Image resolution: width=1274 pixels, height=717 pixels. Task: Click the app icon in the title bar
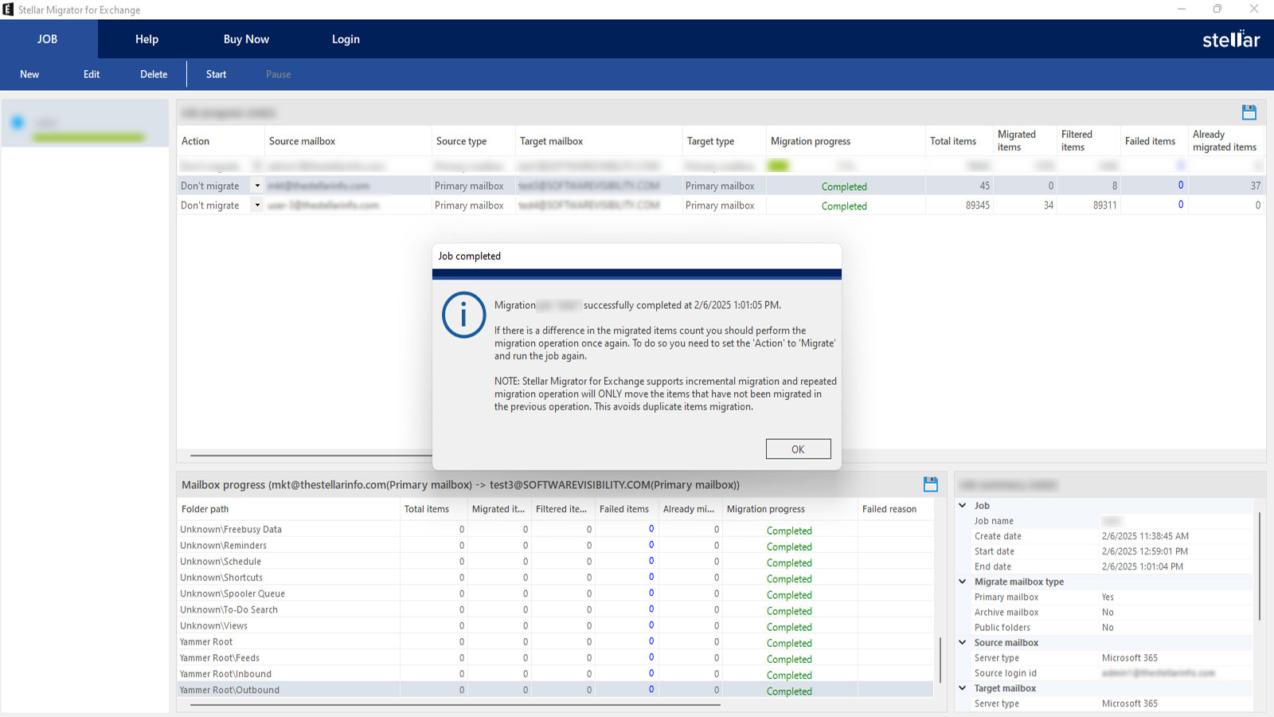tap(8, 10)
